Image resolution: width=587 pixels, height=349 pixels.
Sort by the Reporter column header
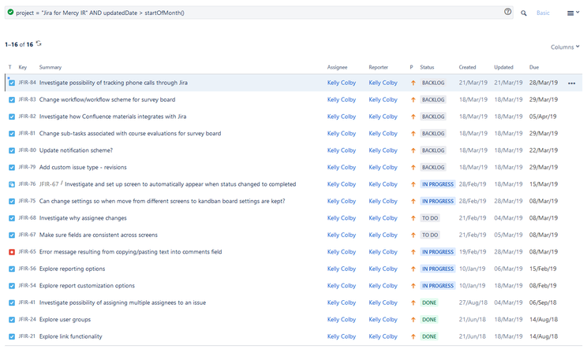click(379, 67)
